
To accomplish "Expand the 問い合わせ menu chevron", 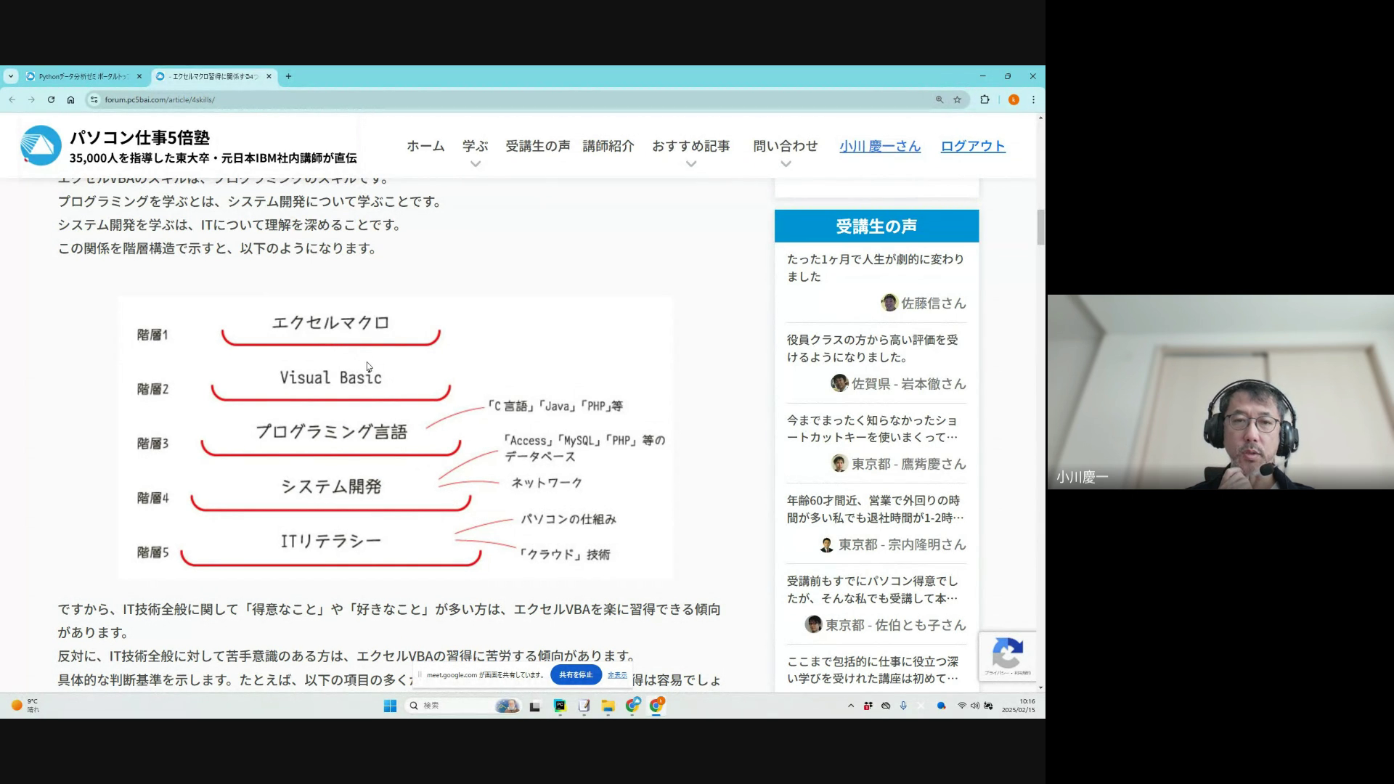I will [x=786, y=164].
